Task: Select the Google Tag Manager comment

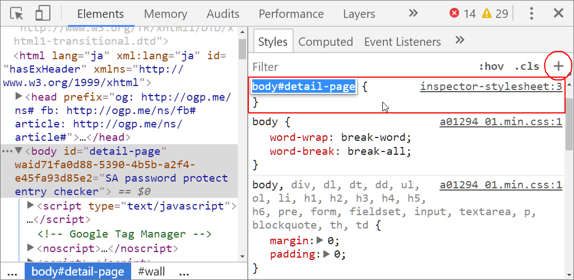Action: click(124, 234)
